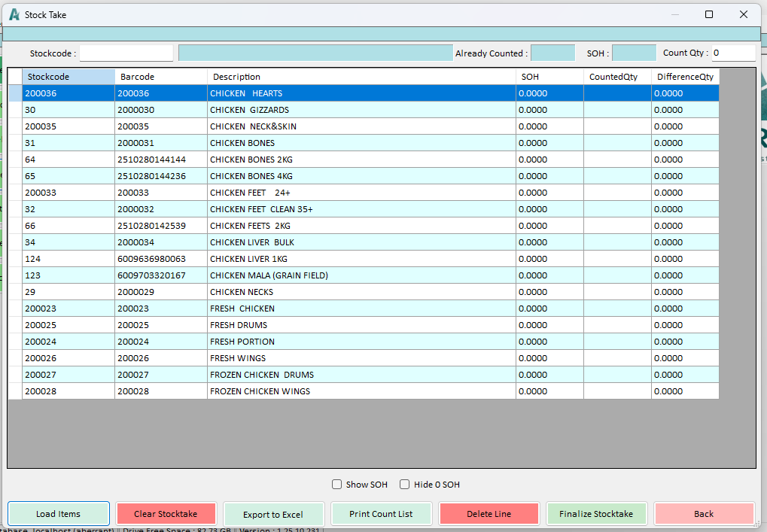Click into the Stockcode input field
This screenshot has width=767, height=532.
coord(126,53)
